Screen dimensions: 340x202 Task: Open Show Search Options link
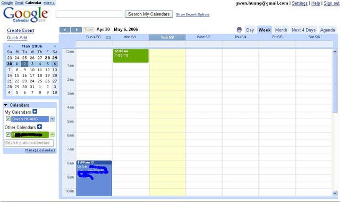(x=193, y=14)
